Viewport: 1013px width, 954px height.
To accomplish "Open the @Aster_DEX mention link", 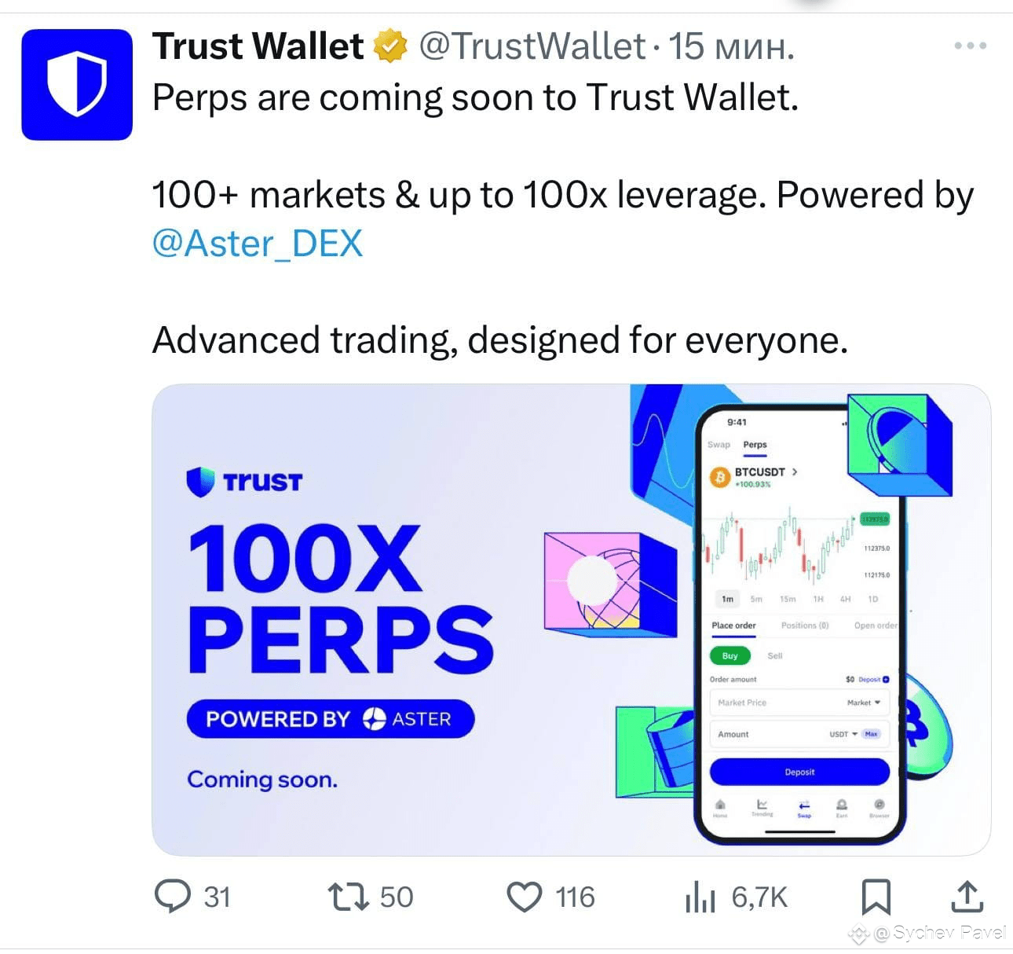I will coord(257,243).
